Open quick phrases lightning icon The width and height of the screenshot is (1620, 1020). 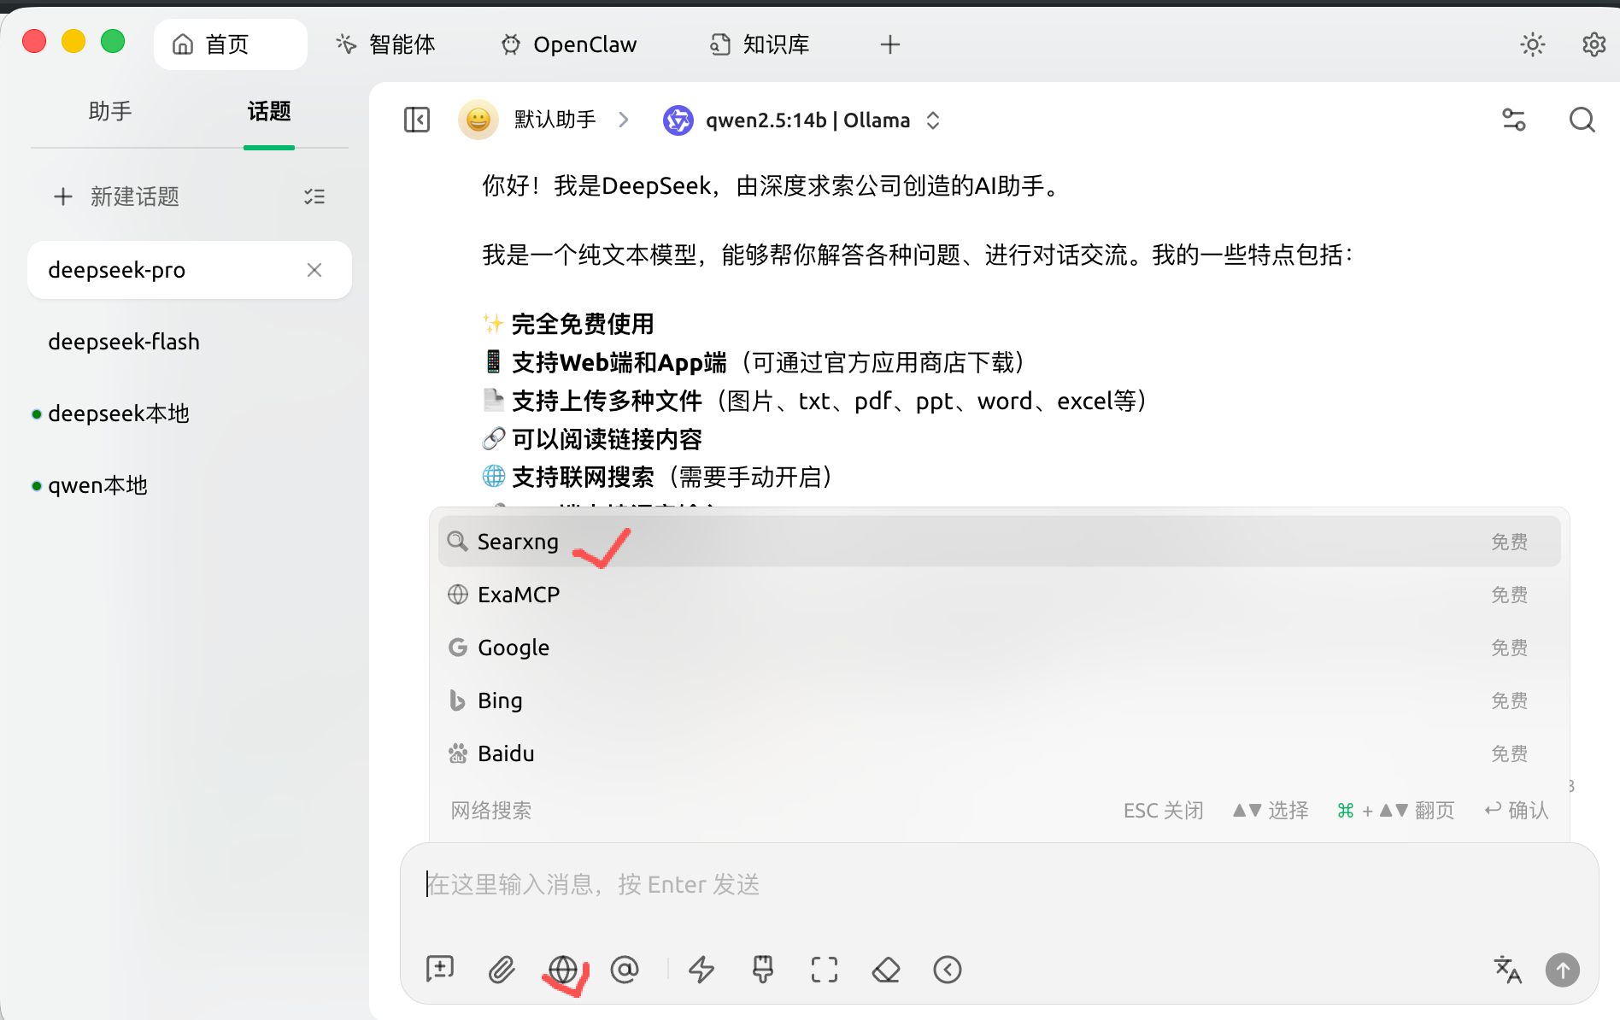701,970
